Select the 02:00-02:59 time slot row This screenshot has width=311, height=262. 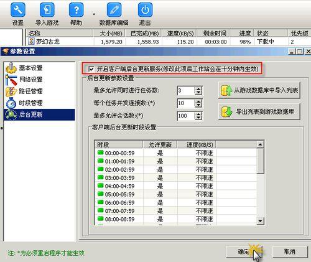click(x=175, y=169)
